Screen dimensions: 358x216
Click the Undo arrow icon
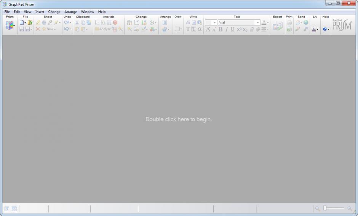(x=66, y=29)
